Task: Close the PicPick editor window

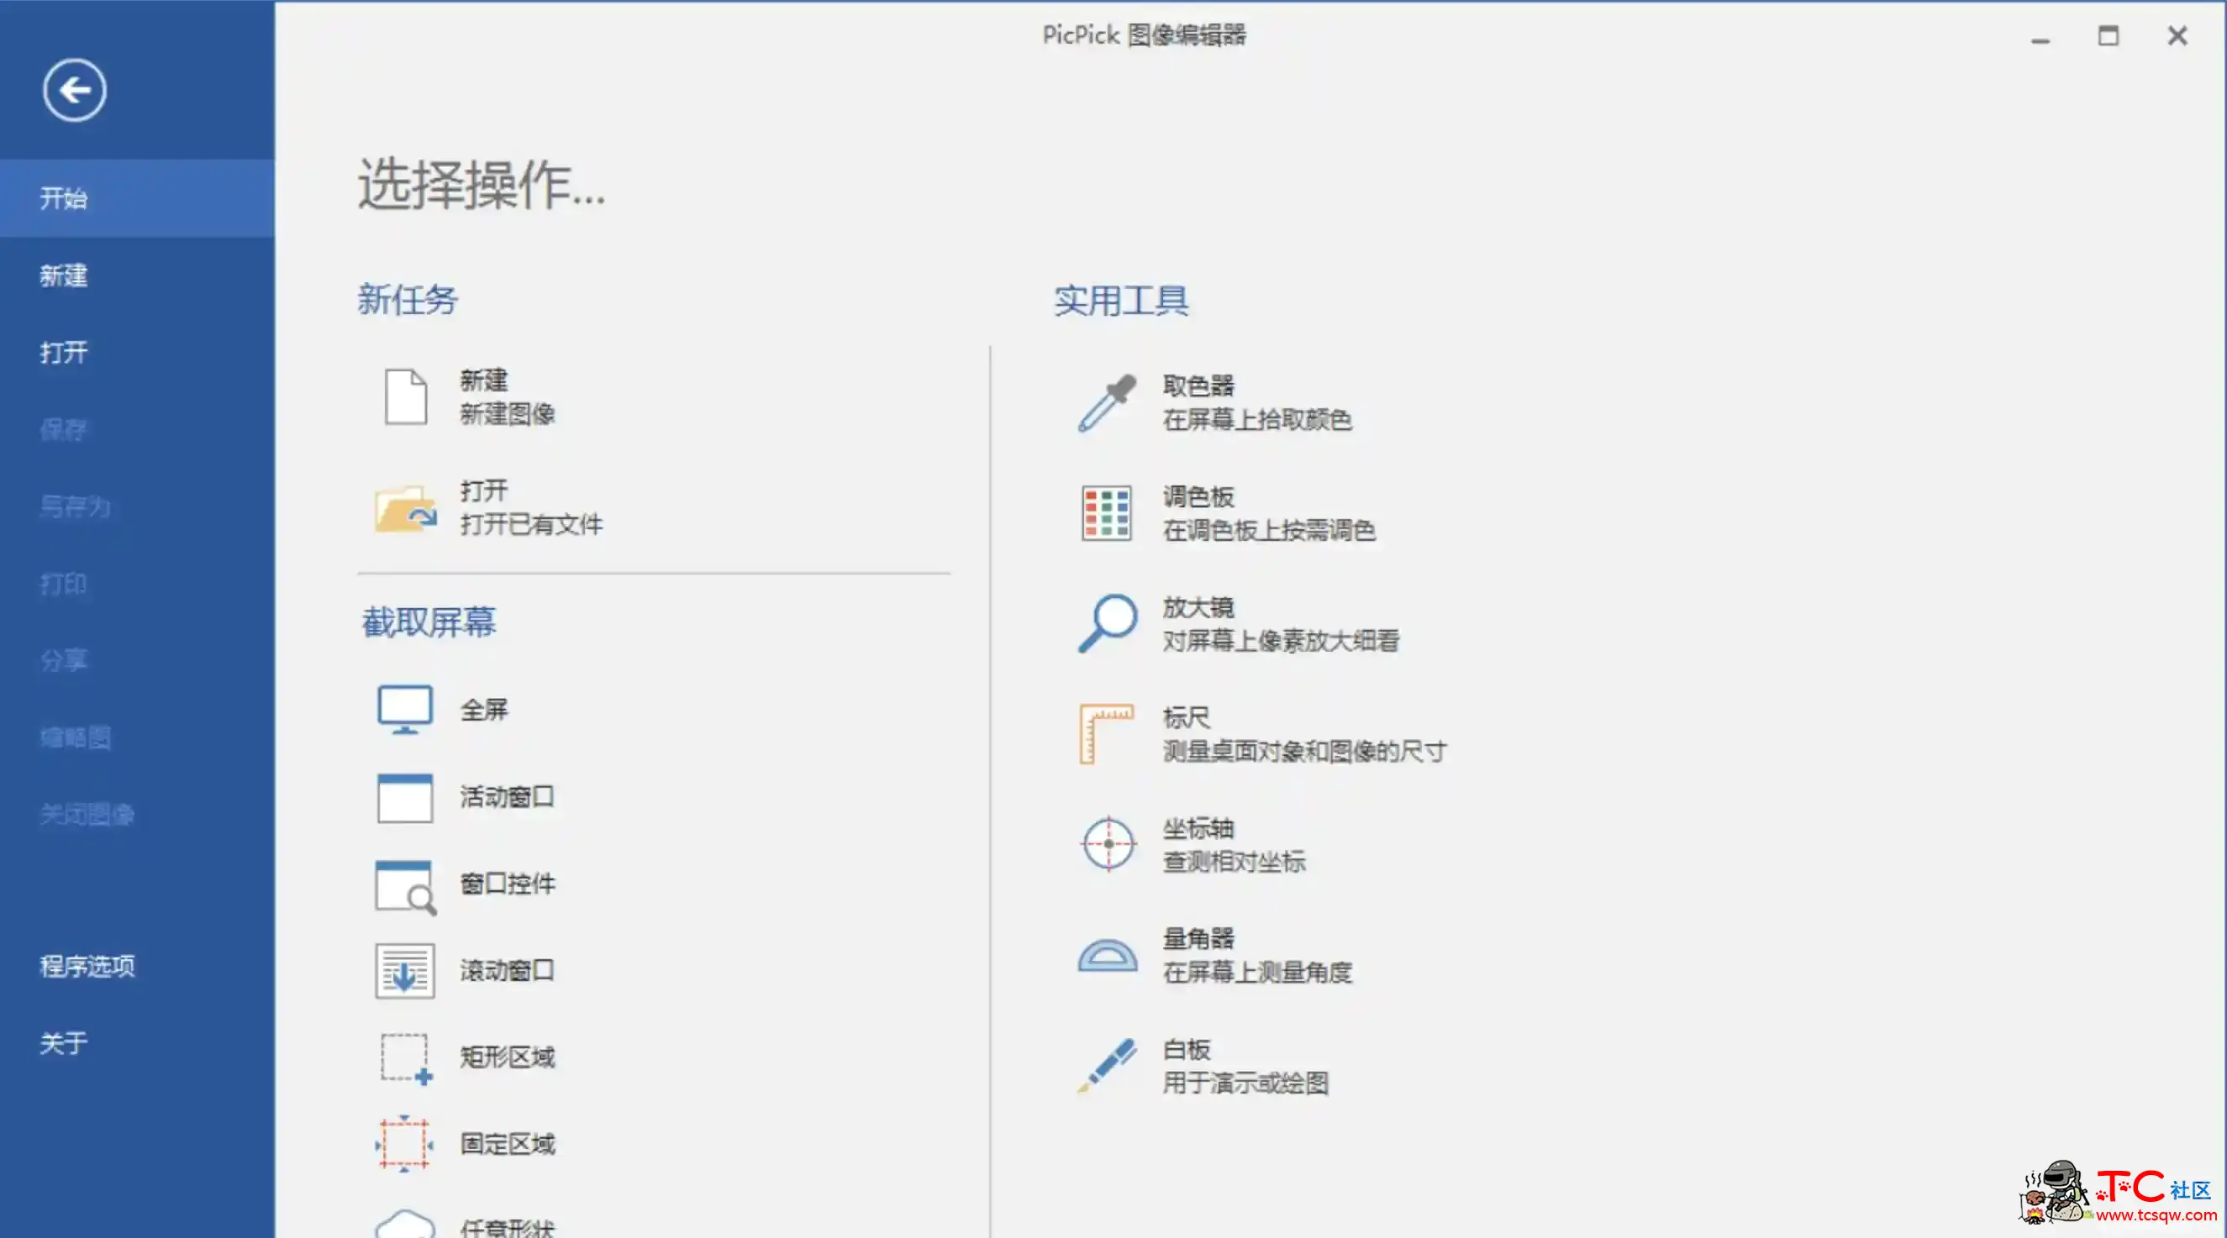Action: point(2177,35)
